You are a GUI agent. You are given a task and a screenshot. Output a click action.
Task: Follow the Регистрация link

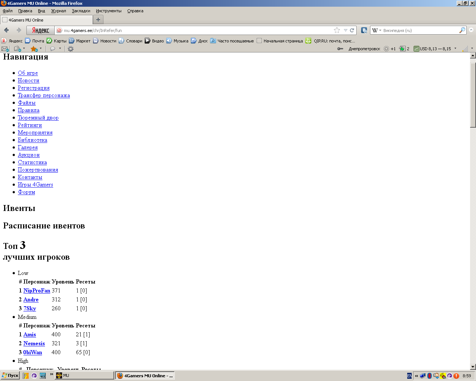[x=33, y=88]
